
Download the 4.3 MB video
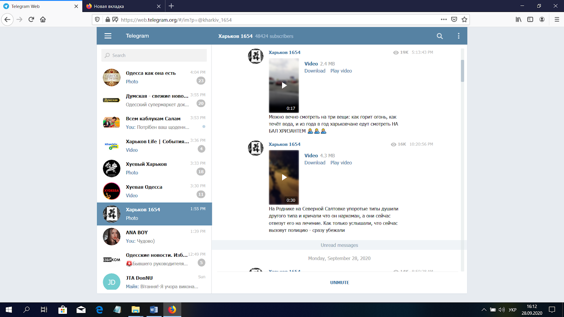point(315,163)
